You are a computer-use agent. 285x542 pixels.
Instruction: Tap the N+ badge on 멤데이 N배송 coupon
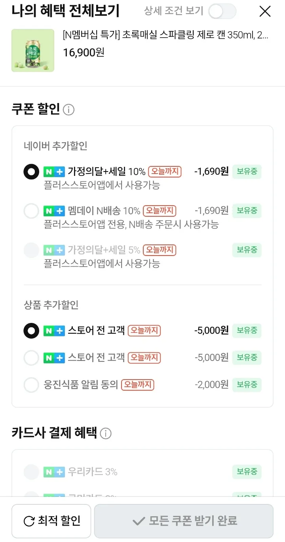point(54,211)
